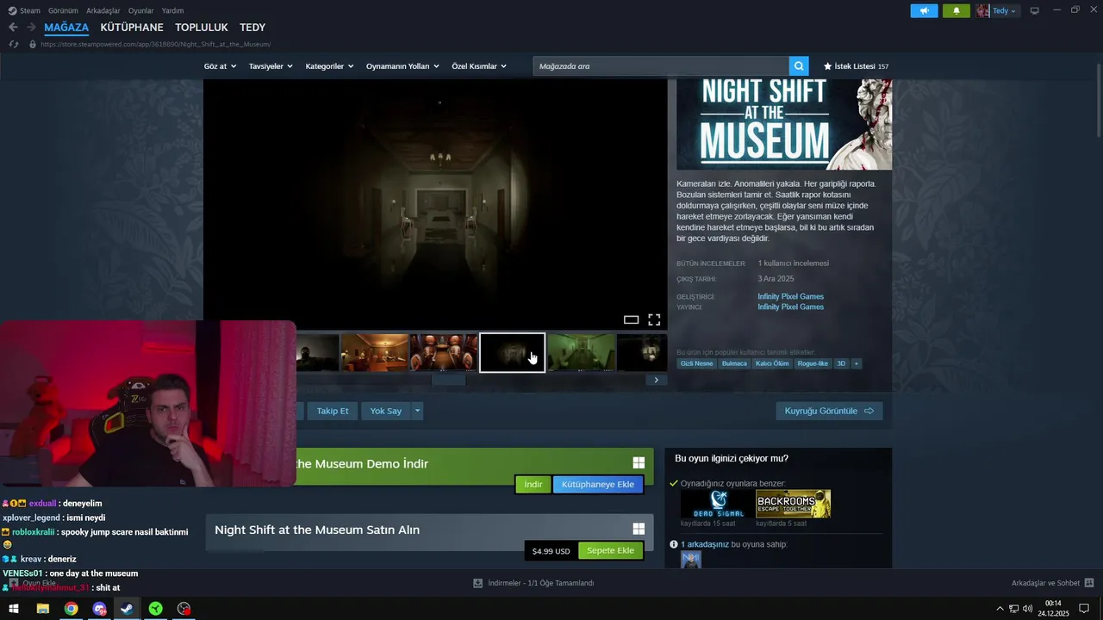Click the thumbnail strip scroll slider
Image resolution: width=1103 pixels, height=620 pixels.
(x=448, y=380)
